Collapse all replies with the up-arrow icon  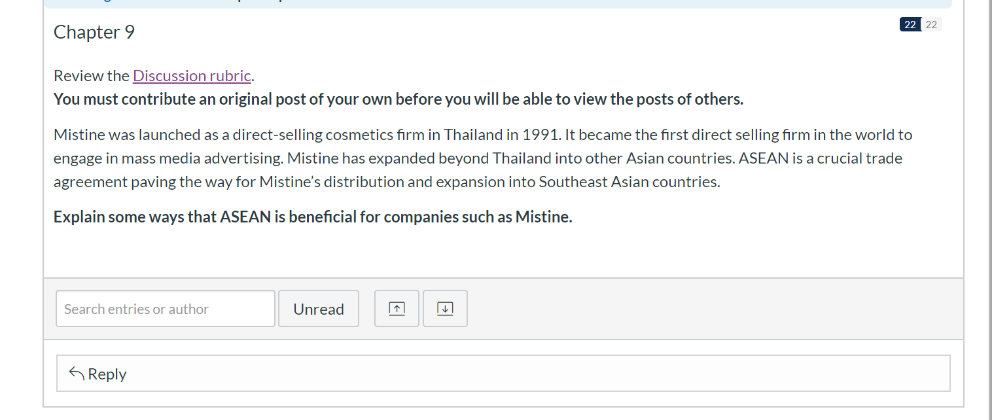pyautogui.click(x=397, y=308)
